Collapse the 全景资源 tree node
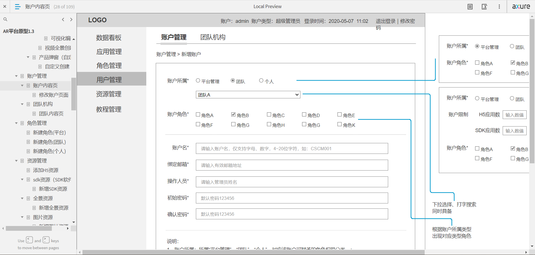535x255 pixels. [x=22, y=198]
